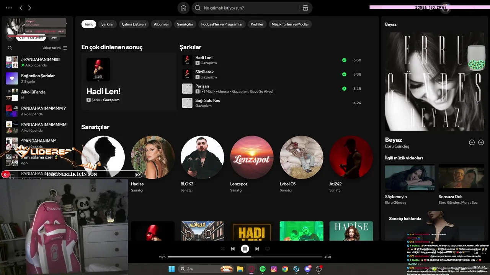Viewport: 490px width, 275px height.
Task: Open 'Gaye Su Akyol' artist link
Action: [261, 92]
